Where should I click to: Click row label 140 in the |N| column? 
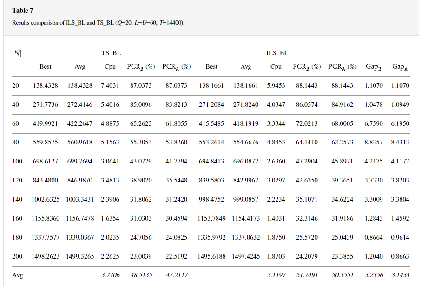pos(17,199)
